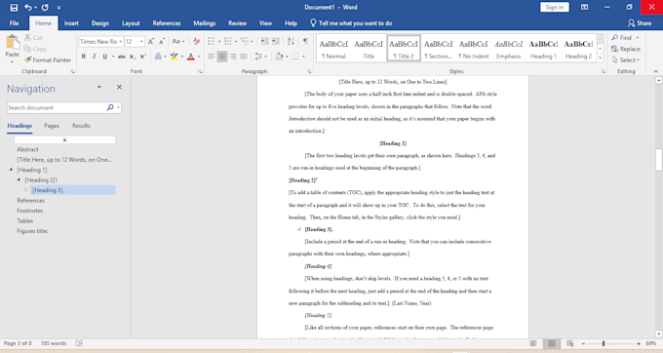Viewport: 663px width, 353px height.
Task: Apply the Normal style
Action: [333, 49]
